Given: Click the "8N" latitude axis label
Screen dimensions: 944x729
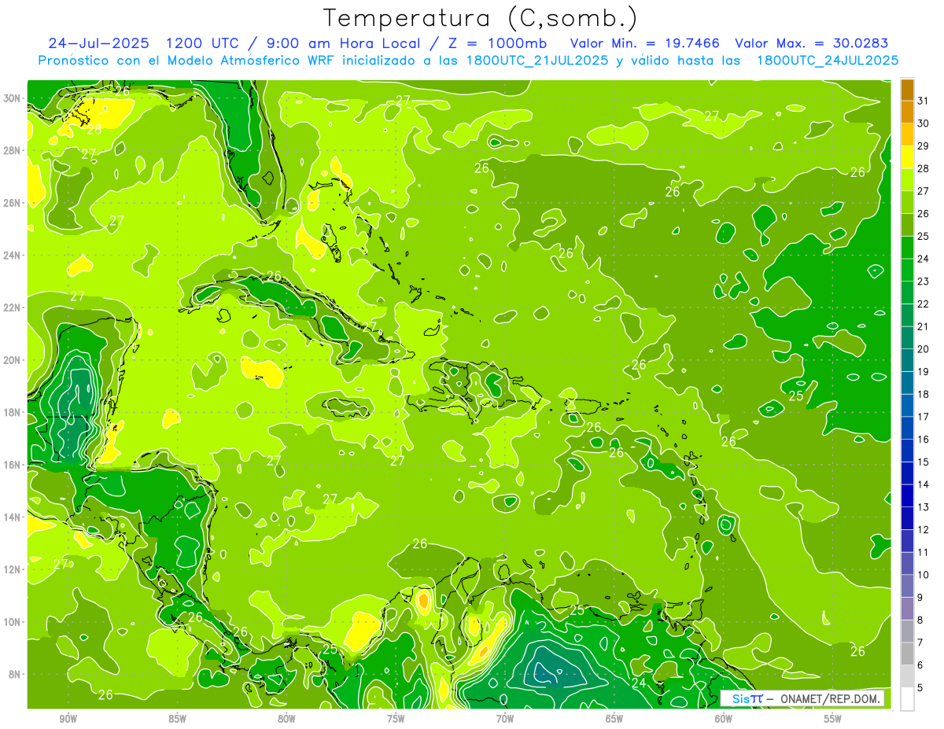Looking at the screenshot, I should tap(15, 674).
